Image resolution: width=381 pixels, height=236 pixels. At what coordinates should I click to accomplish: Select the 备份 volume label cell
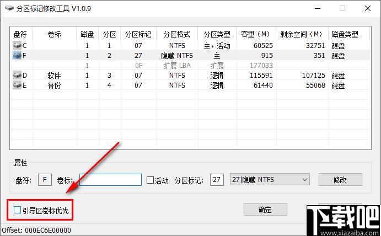pos(54,85)
